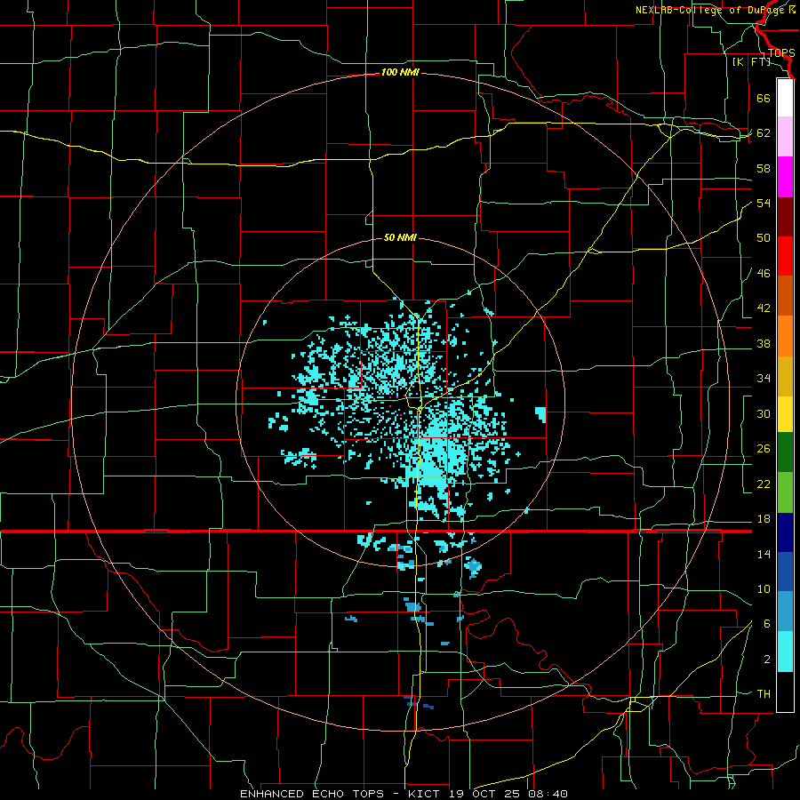Click the legend value '50'
Screen dimensions: 800x800
click(x=764, y=238)
